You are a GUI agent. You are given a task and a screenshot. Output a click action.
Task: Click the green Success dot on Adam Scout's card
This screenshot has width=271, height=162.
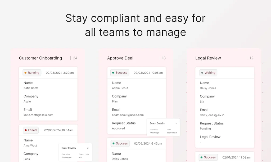(x=114, y=72)
